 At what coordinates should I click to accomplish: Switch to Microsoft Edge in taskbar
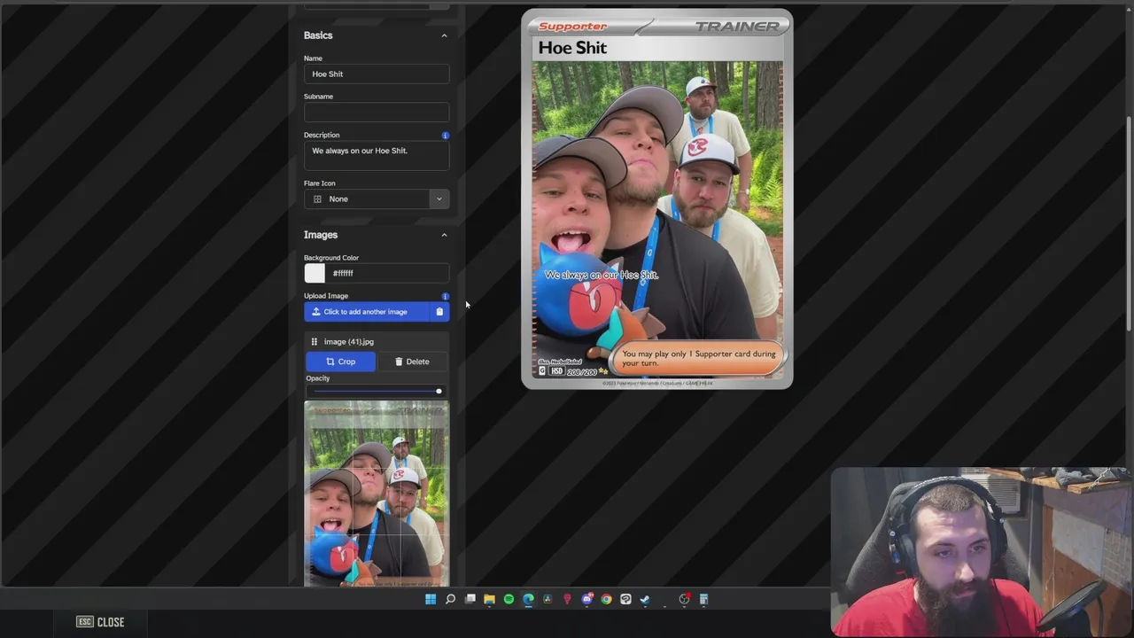click(x=528, y=600)
